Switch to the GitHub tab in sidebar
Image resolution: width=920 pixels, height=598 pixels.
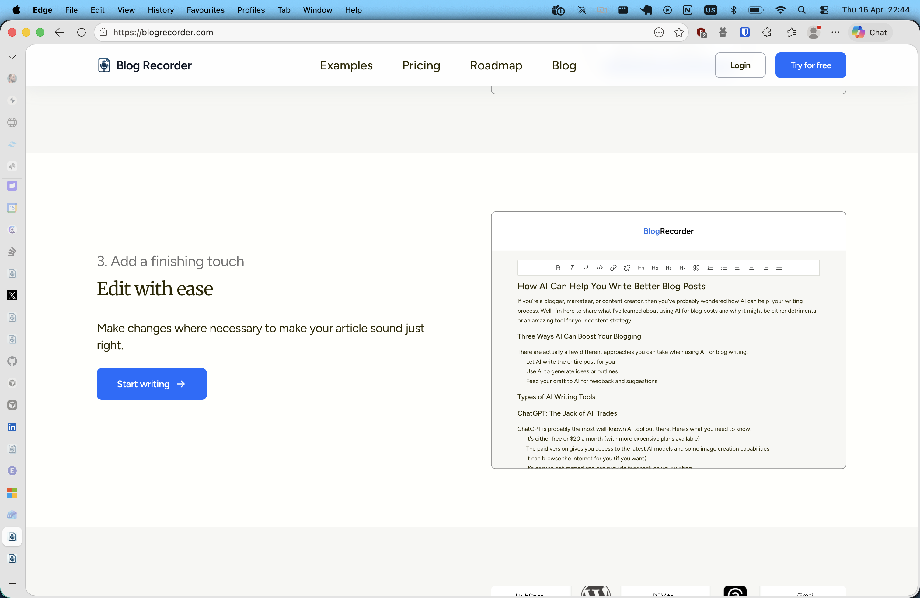click(x=12, y=361)
